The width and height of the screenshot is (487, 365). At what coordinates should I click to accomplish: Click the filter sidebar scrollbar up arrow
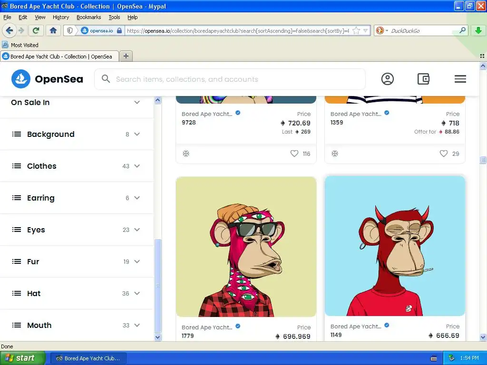click(x=158, y=100)
